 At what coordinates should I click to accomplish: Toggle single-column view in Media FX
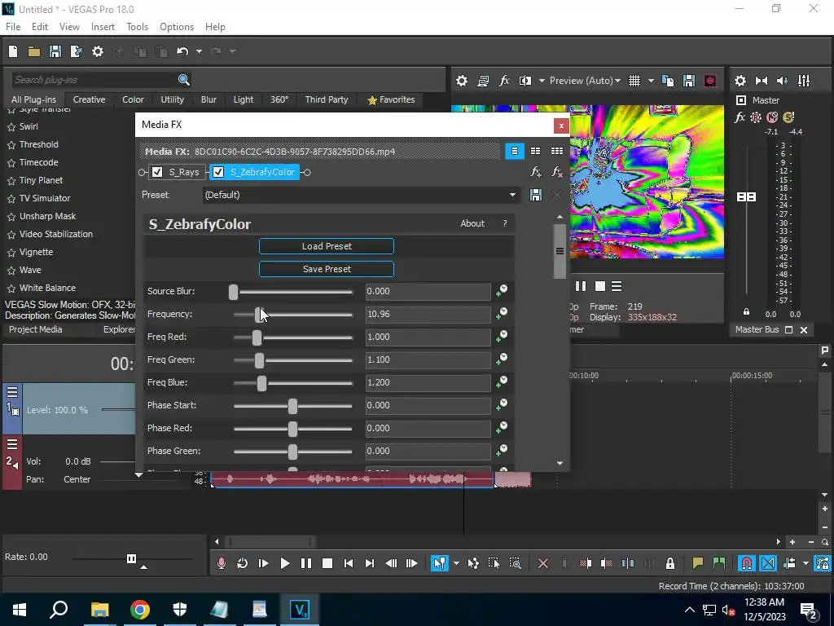pyautogui.click(x=515, y=151)
